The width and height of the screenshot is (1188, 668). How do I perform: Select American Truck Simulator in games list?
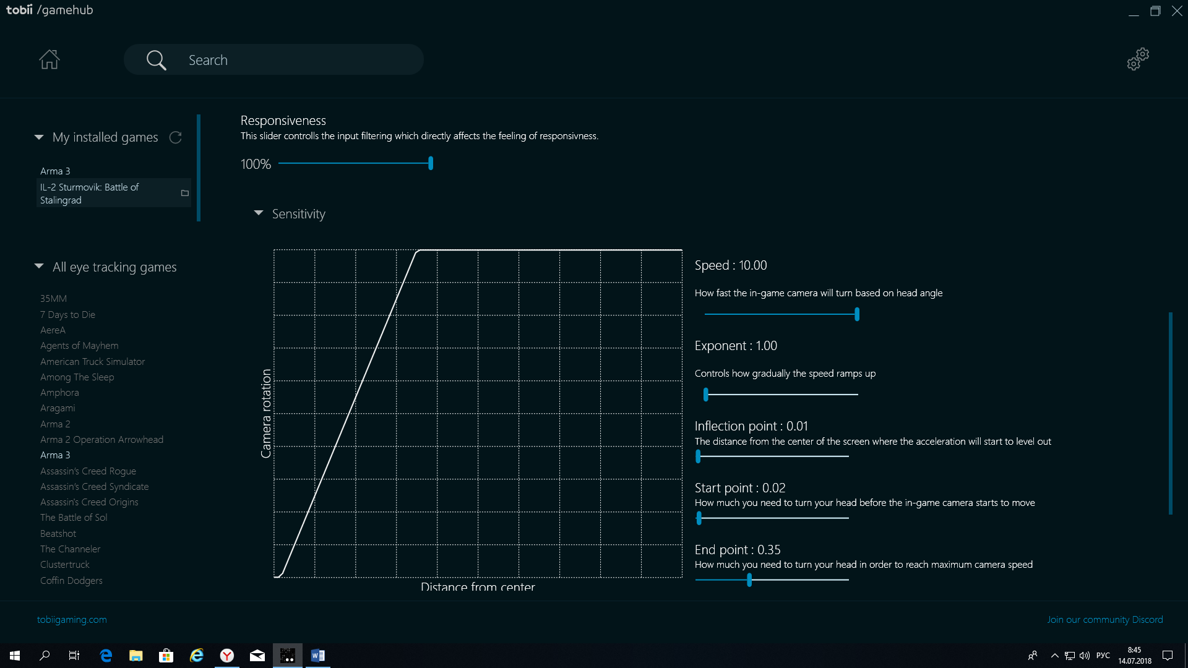[x=92, y=361]
